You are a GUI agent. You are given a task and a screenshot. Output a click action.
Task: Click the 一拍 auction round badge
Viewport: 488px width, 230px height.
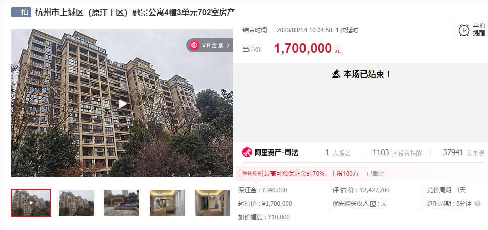coord(21,12)
